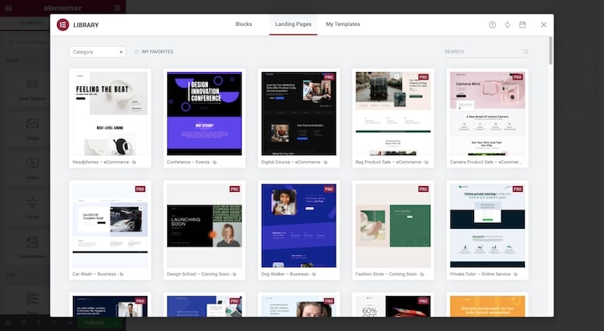Select the Landing Pages tab
The width and height of the screenshot is (604, 331).
(x=293, y=24)
